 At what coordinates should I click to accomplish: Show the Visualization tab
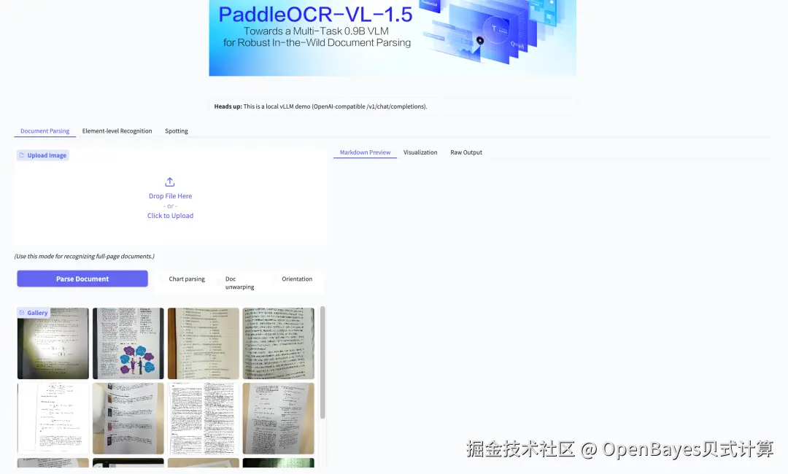[420, 152]
